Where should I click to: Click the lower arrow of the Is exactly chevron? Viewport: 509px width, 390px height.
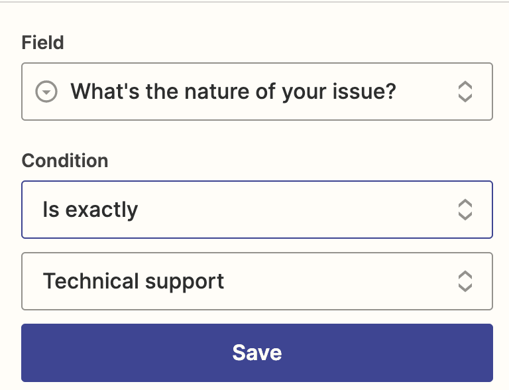pos(465,216)
